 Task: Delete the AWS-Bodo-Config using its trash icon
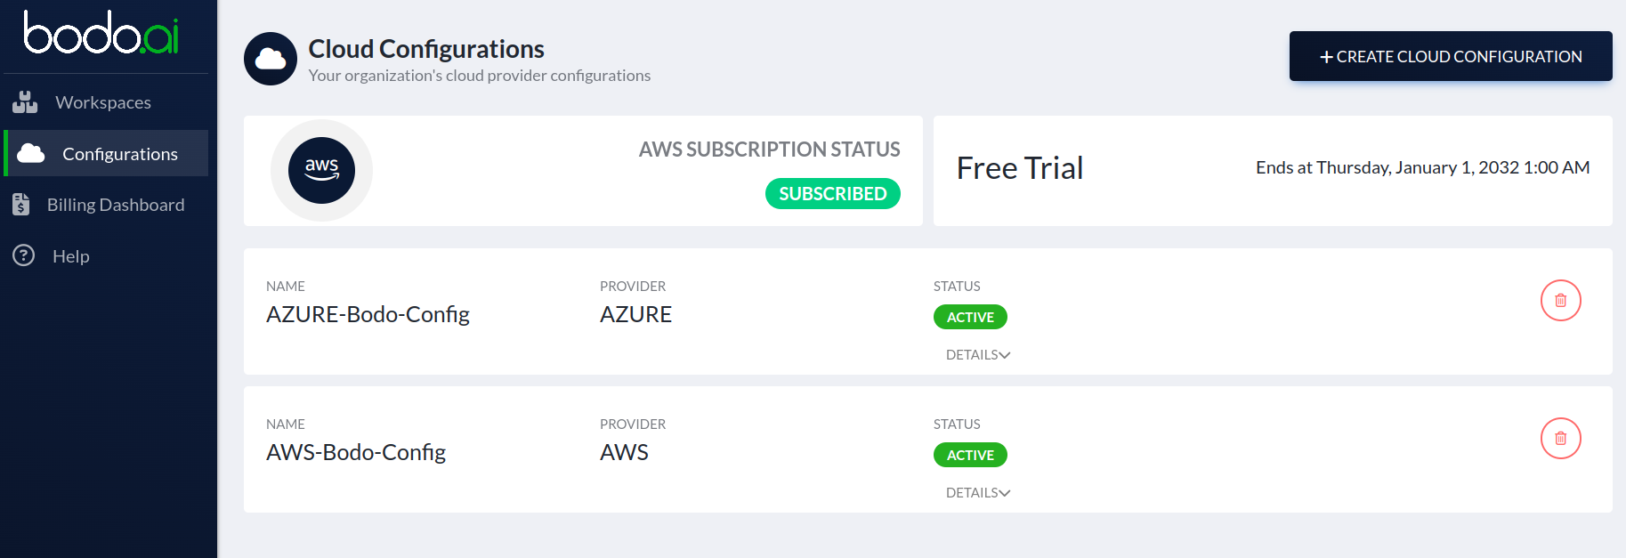[x=1560, y=438]
